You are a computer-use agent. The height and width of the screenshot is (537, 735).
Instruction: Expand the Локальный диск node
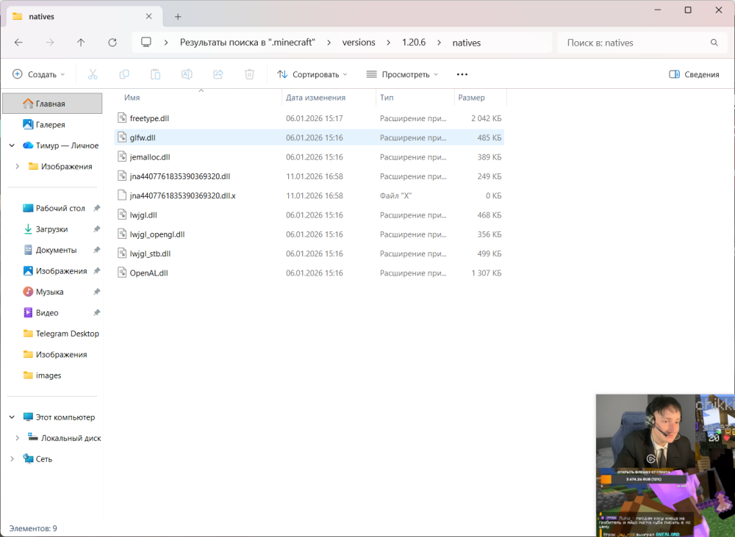[18, 438]
